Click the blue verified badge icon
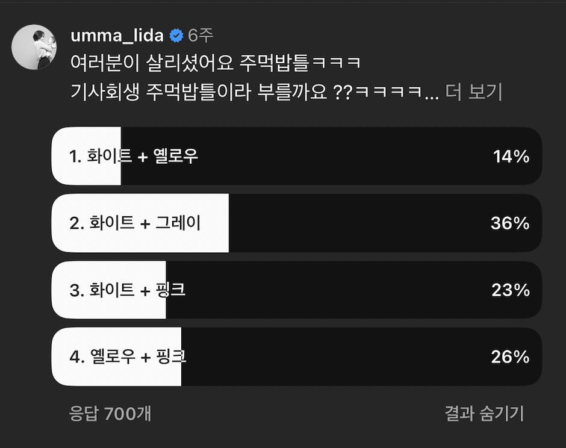The width and height of the screenshot is (566, 448). click(176, 36)
